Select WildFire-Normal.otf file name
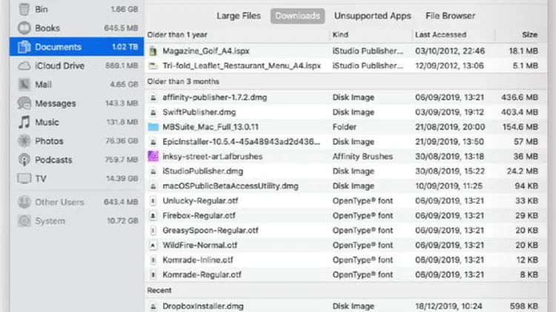 pyautogui.click(x=200, y=245)
